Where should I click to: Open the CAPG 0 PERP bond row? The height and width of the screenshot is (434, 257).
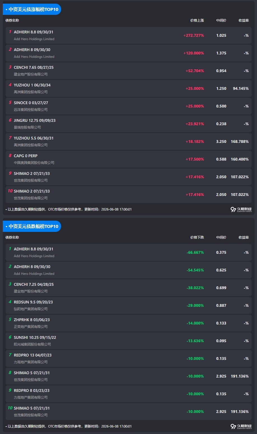tap(129, 159)
